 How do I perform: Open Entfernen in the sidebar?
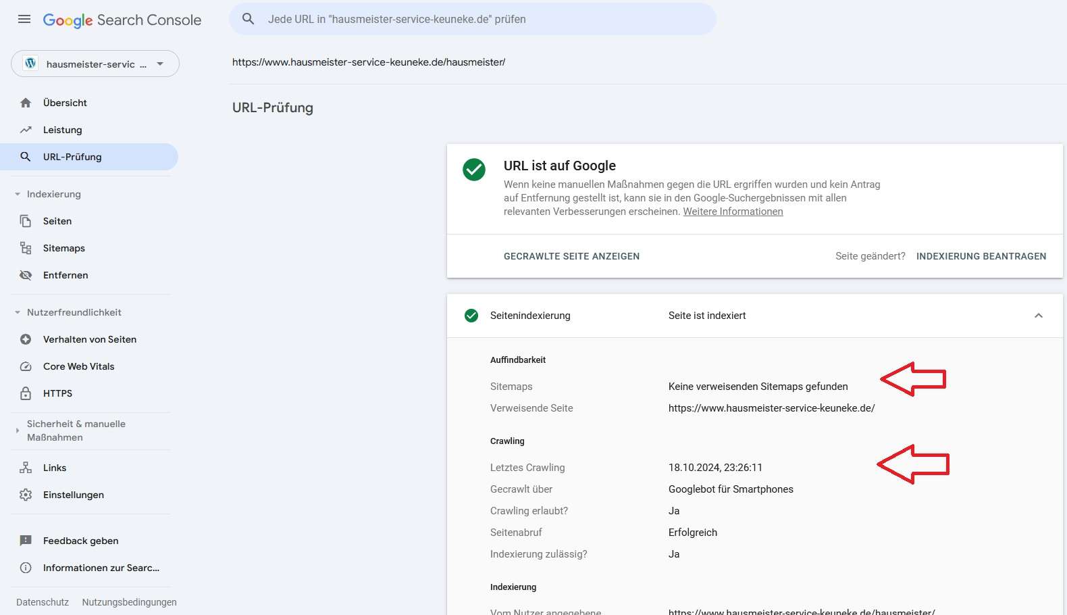pos(89,275)
